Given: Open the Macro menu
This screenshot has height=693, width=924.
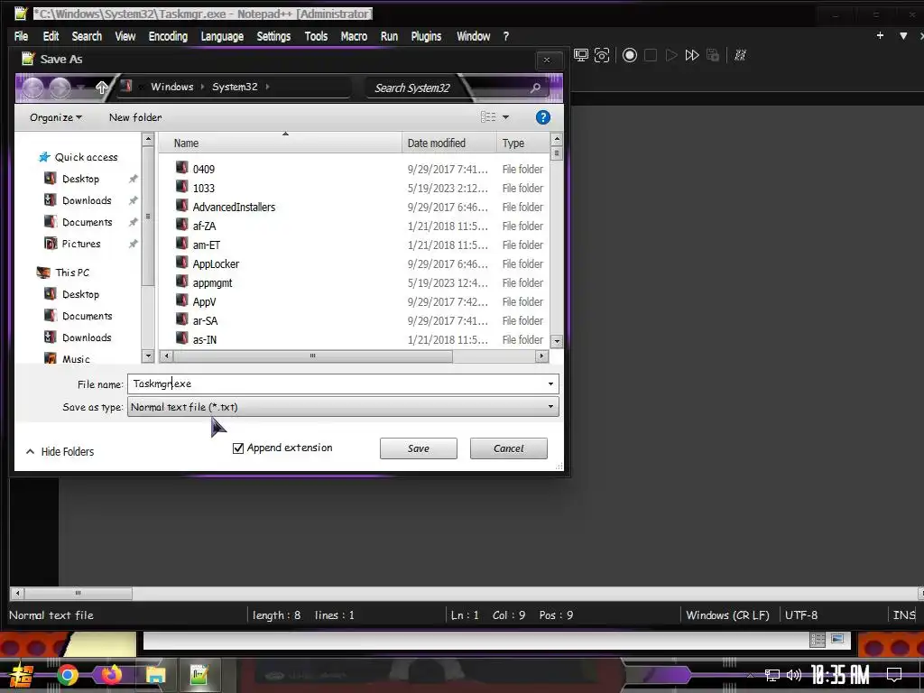Looking at the screenshot, I should (x=354, y=36).
